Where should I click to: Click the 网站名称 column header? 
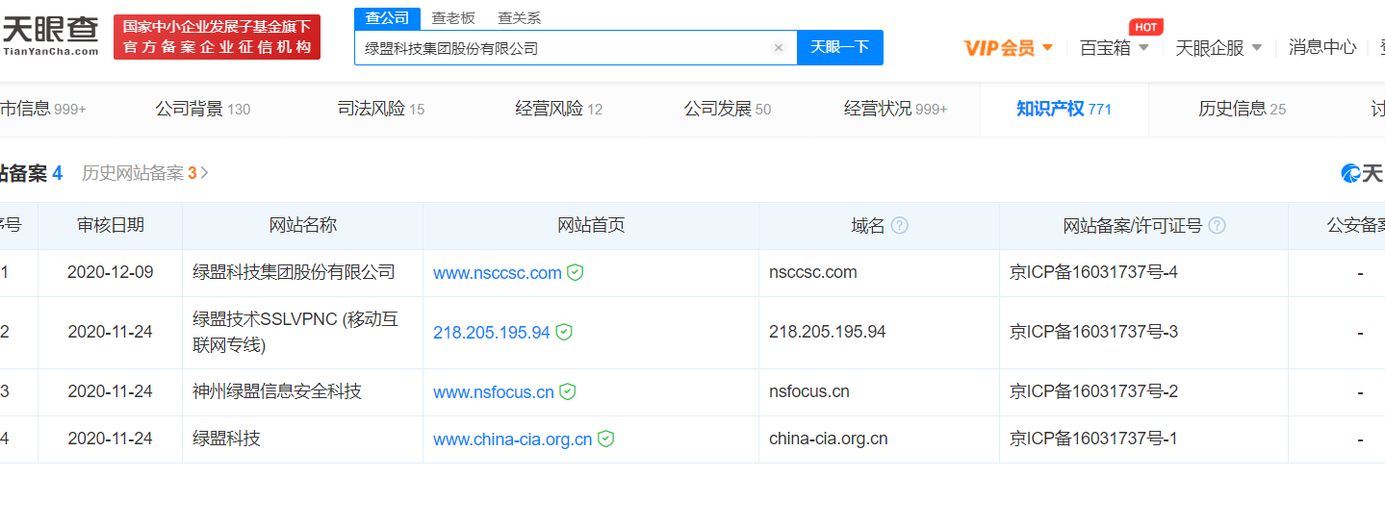coord(303,225)
